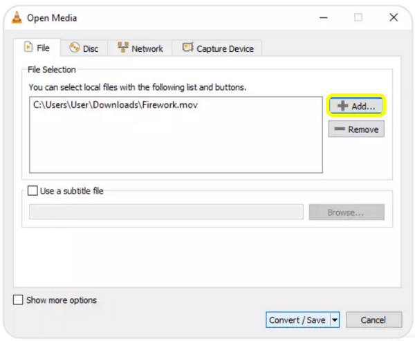Screen dimensions: 415x341
Task: Click the Convert / Save button
Action: (297, 320)
